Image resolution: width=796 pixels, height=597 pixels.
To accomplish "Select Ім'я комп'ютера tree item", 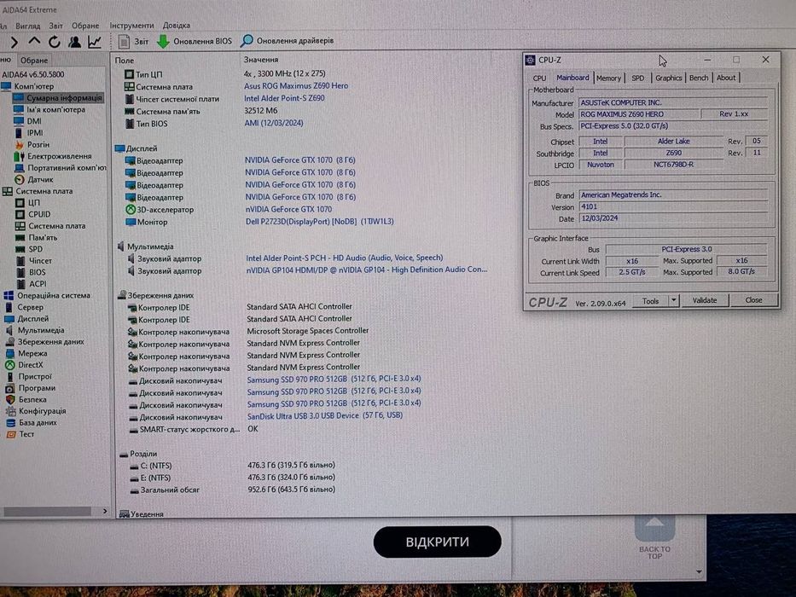I will pos(49,109).
